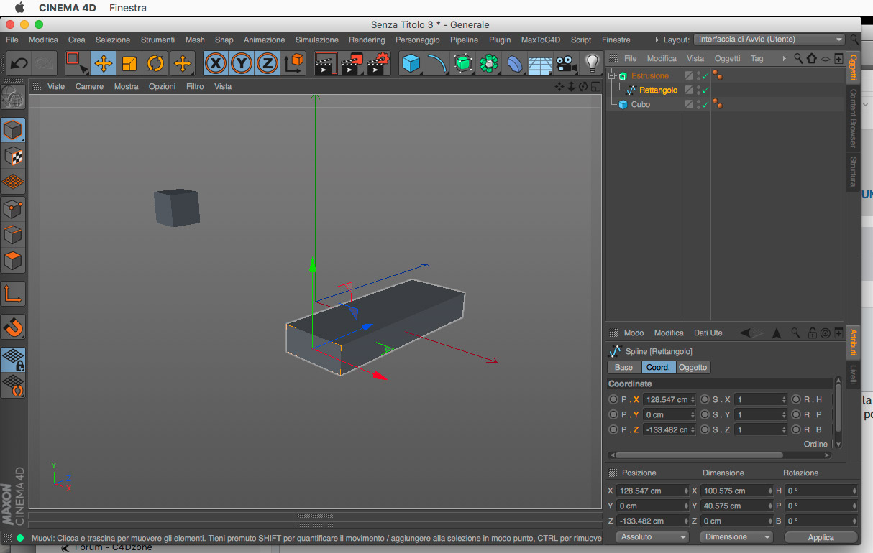Enable the axis mode icon
Image resolution: width=873 pixels, height=553 pixels.
(13, 293)
